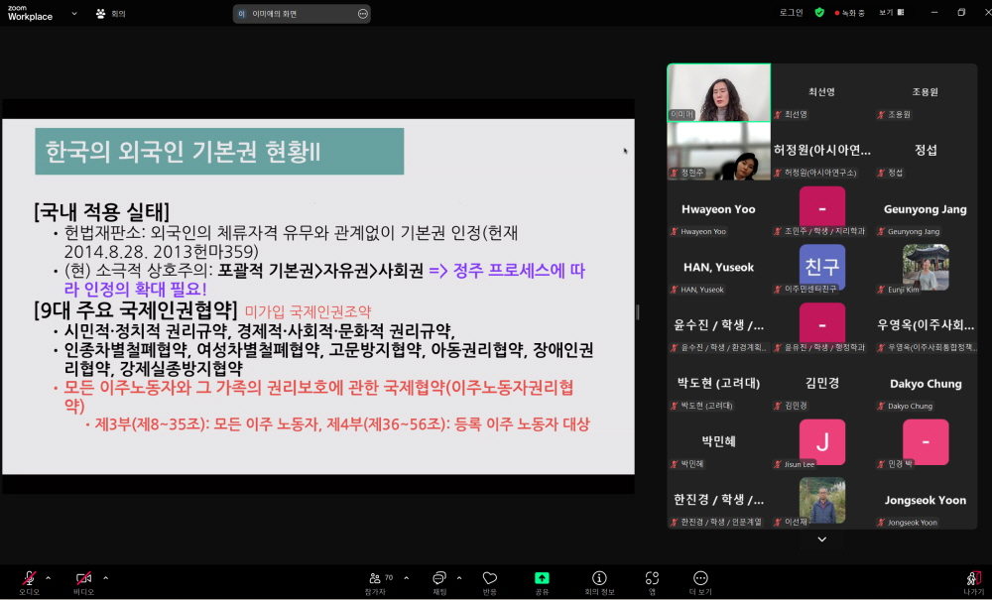The height and width of the screenshot is (600, 992).
Task: Open video options arrow next to 비디오
Action: point(105,578)
